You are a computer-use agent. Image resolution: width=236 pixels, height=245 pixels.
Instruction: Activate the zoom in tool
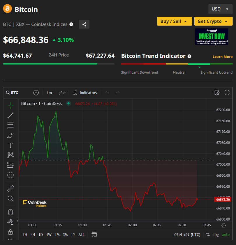(x=10, y=198)
